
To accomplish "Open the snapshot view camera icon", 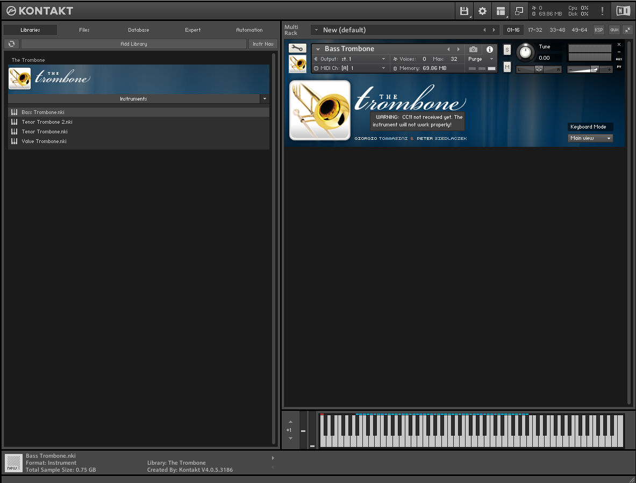I will tap(473, 49).
